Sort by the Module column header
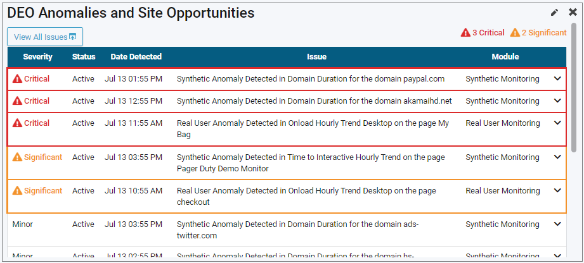Image resolution: width=584 pixels, height=263 pixels. click(x=505, y=57)
